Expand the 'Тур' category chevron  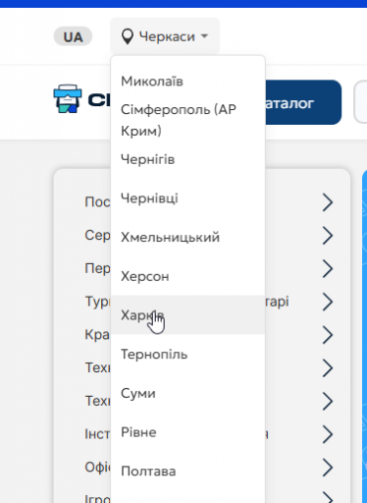pos(328,302)
